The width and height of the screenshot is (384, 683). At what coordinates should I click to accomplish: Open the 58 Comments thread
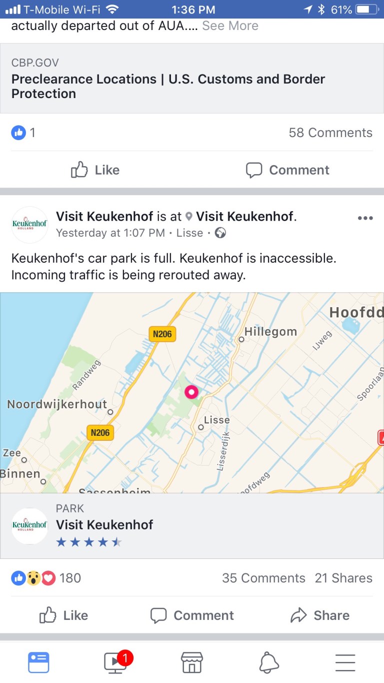(330, 133)
